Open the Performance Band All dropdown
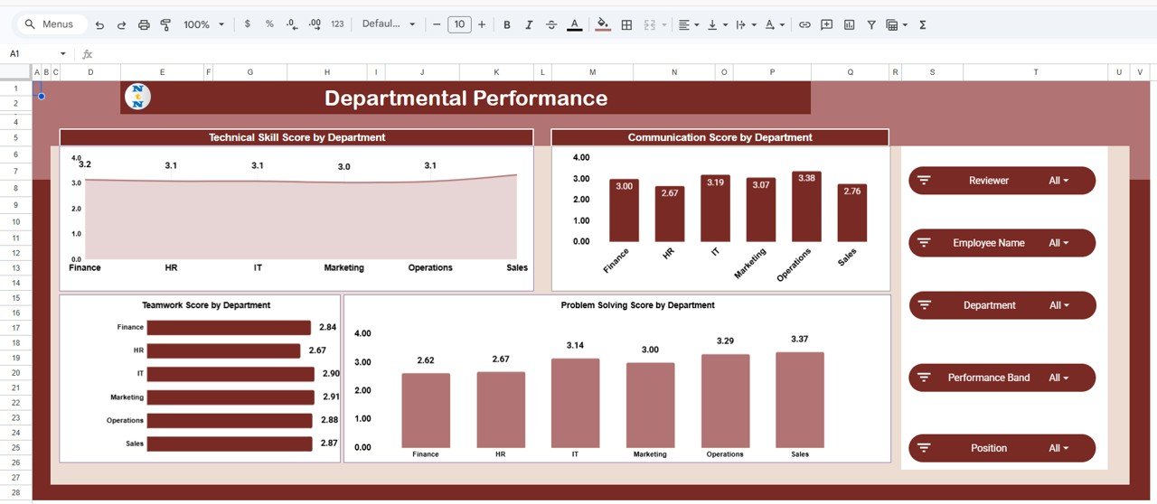 (x=1058, y=378)
